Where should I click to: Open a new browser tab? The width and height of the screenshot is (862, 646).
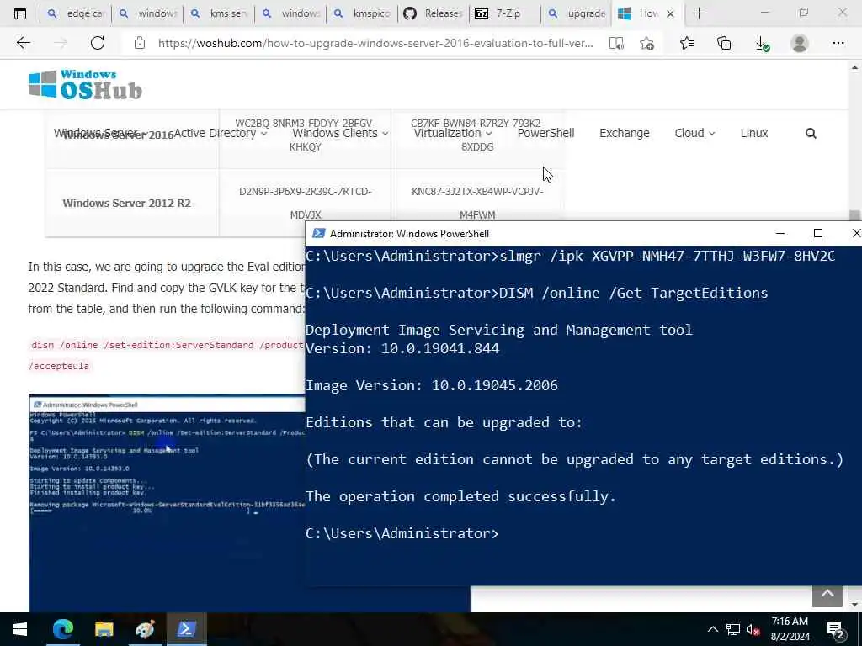699,13
